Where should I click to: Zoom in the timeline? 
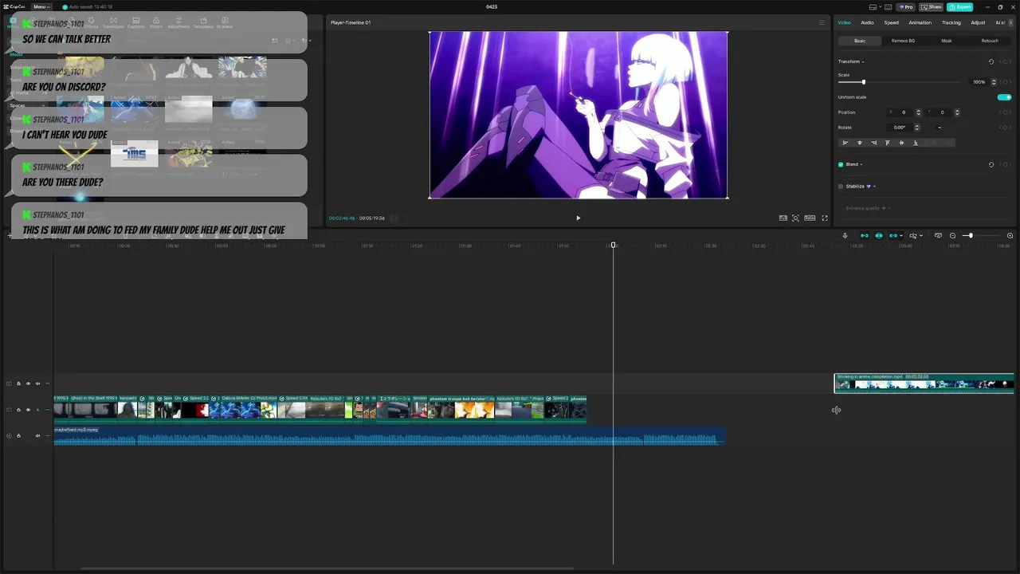pos(1010,235)
